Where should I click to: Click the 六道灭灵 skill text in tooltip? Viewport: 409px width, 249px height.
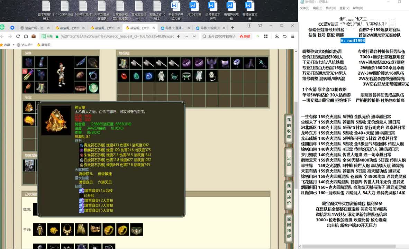(104, 182)
